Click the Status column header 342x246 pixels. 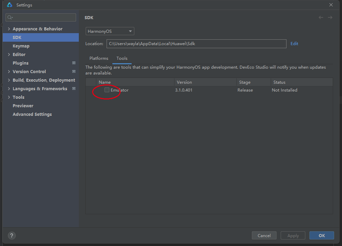tap(302, 82)
